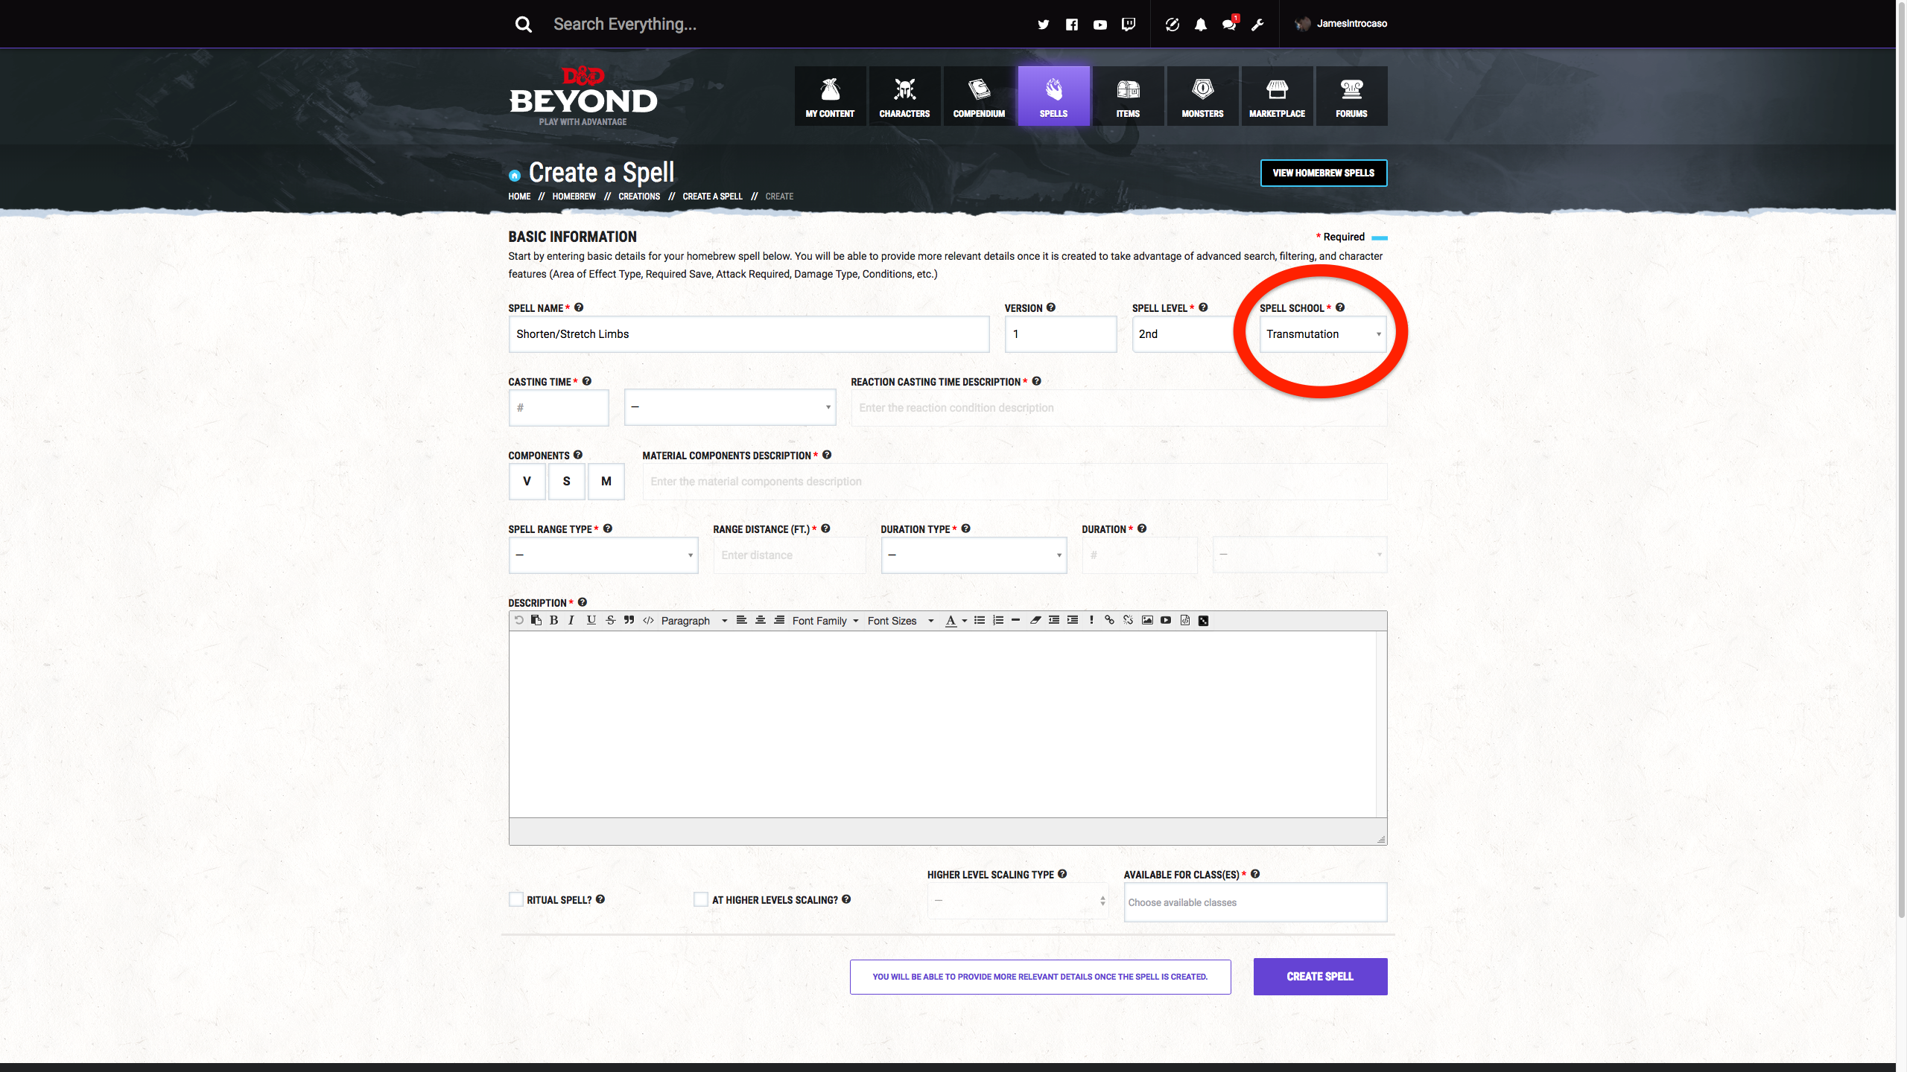The height and width of the screenshot is (1072, 1907).
Task: Open the YouTube link icon
Action: 1100,25
